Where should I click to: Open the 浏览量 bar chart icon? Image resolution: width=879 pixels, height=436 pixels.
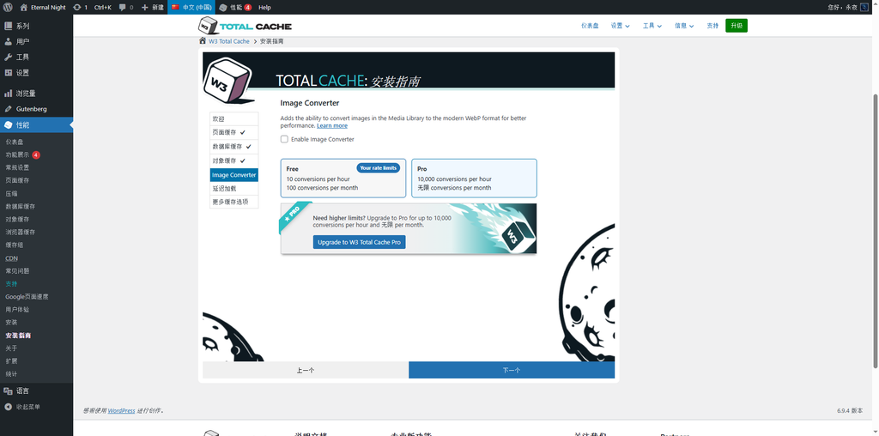click(x=9, y=94)
